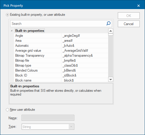This screenshot has height=135, width=145.
Task: Click the _bAuto& value cell
Action: pyautogui.click(x=85, y=46)
